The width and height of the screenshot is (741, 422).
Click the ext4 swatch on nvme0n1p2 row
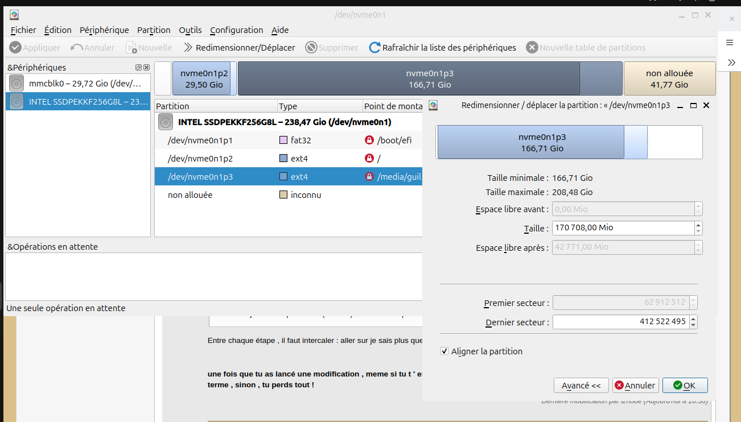[x=283, y=158]
